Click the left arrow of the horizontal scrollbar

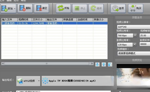(x=3, y=63)
